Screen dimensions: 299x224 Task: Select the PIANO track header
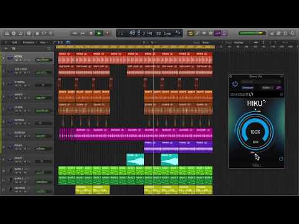point(27,147)
